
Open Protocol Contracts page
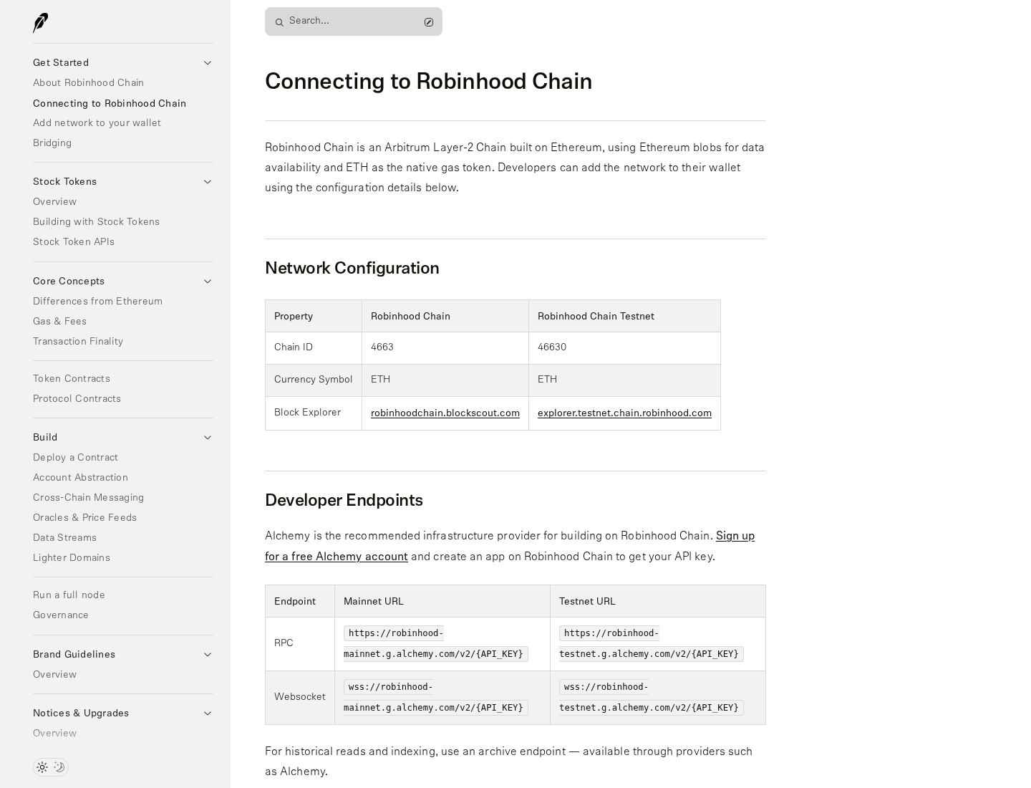tap(77, 399)
